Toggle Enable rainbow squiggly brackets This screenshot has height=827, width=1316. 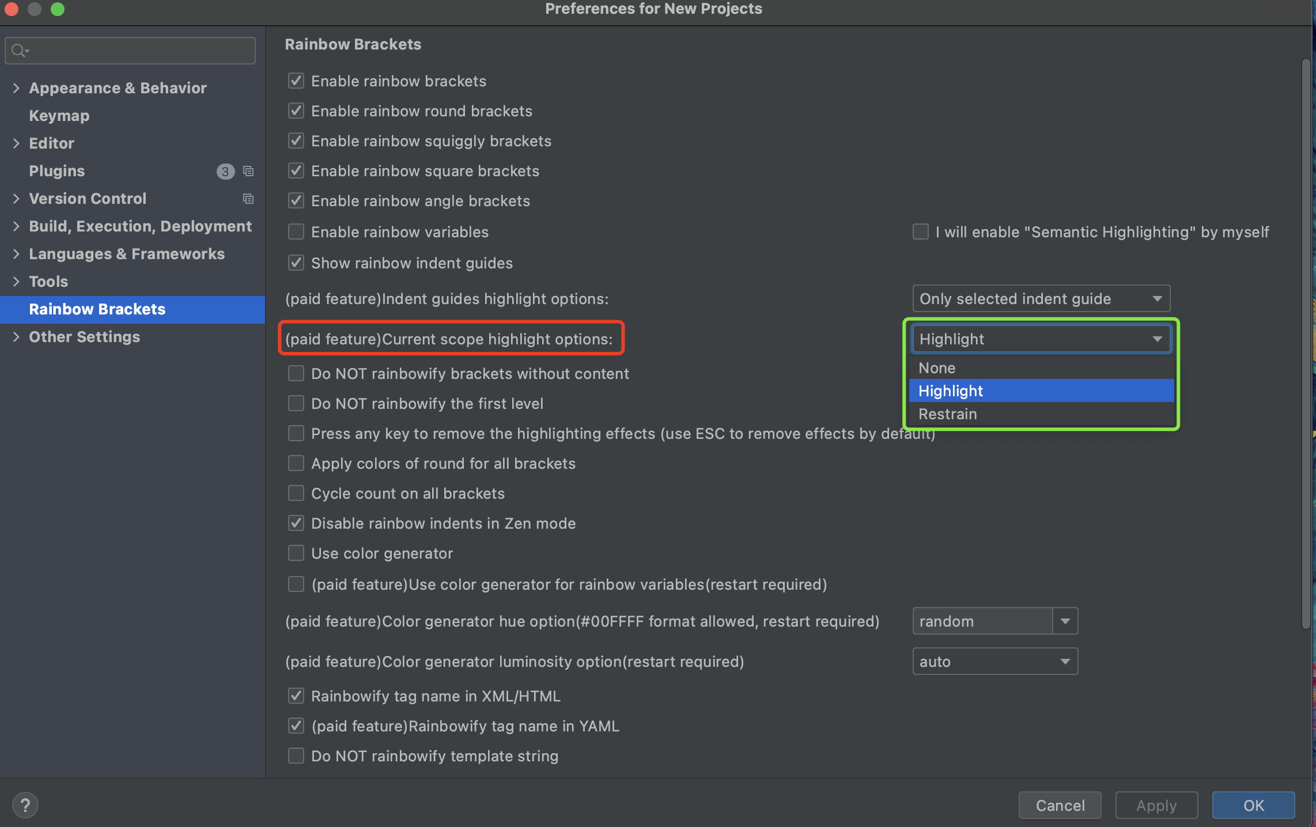click(296, 141)
